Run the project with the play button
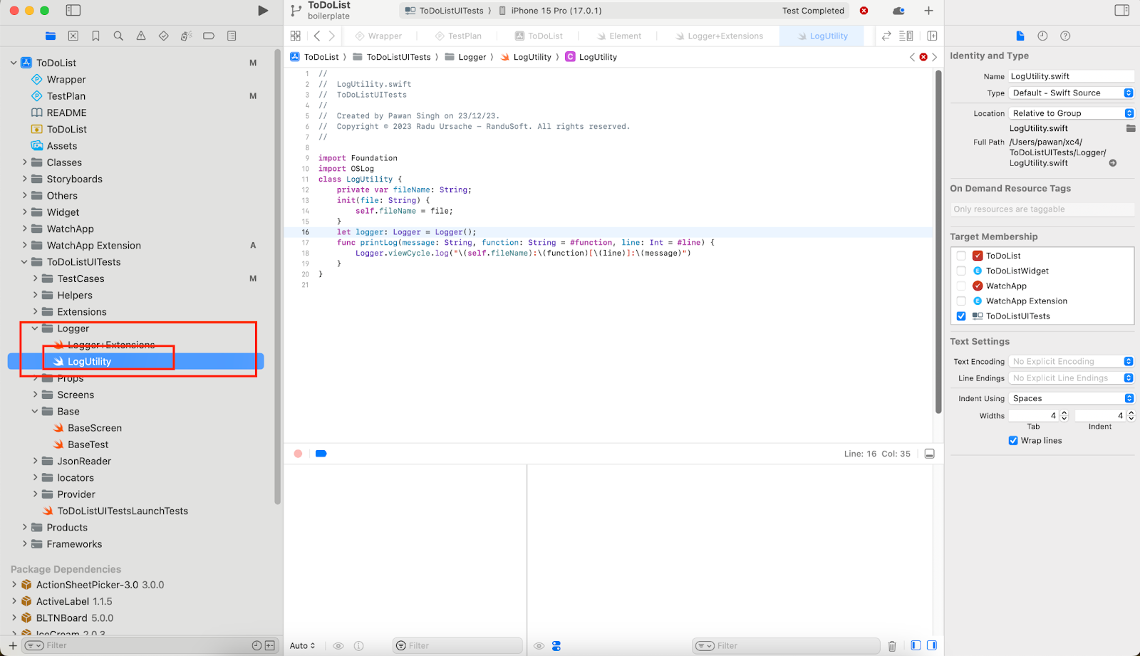Image resolution: width=1140 pixels, height=656 pixels. pos(263,11)
